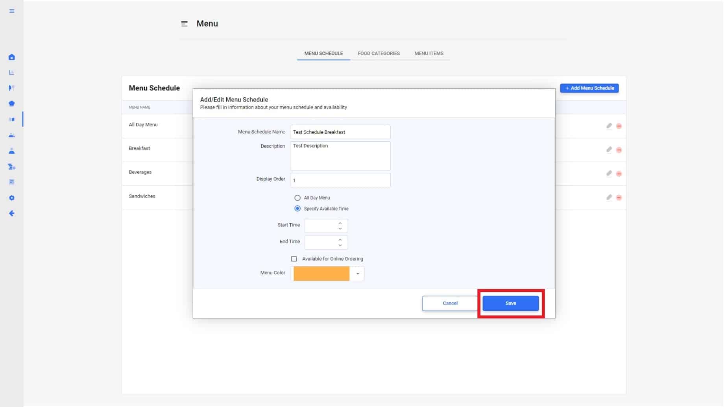Click the Add Menu Schedule button

click(x=589, y=88)
